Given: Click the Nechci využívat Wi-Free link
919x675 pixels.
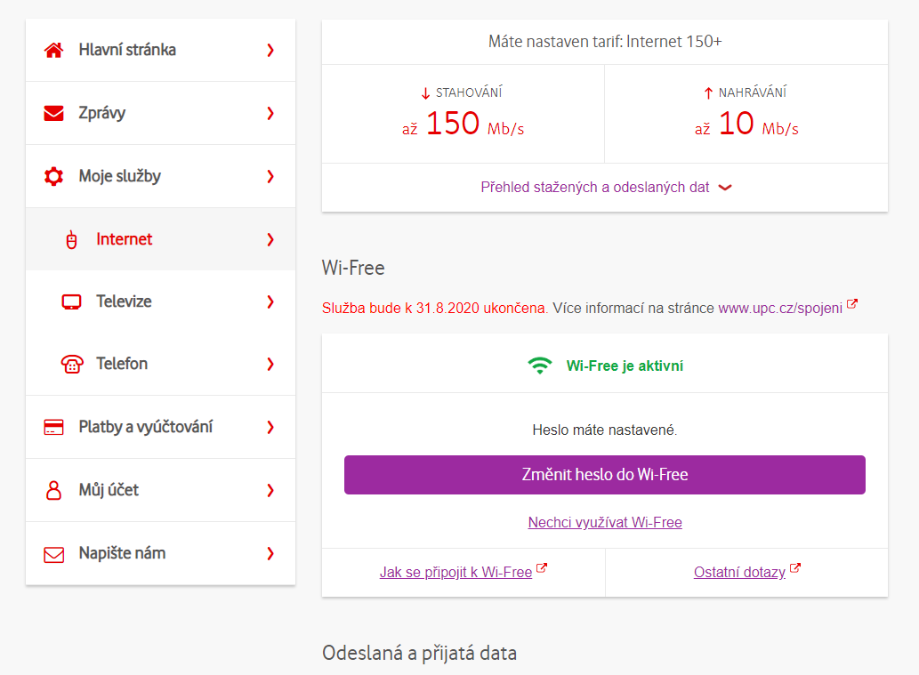Looking at the screenshot, I should click(605, 522).
